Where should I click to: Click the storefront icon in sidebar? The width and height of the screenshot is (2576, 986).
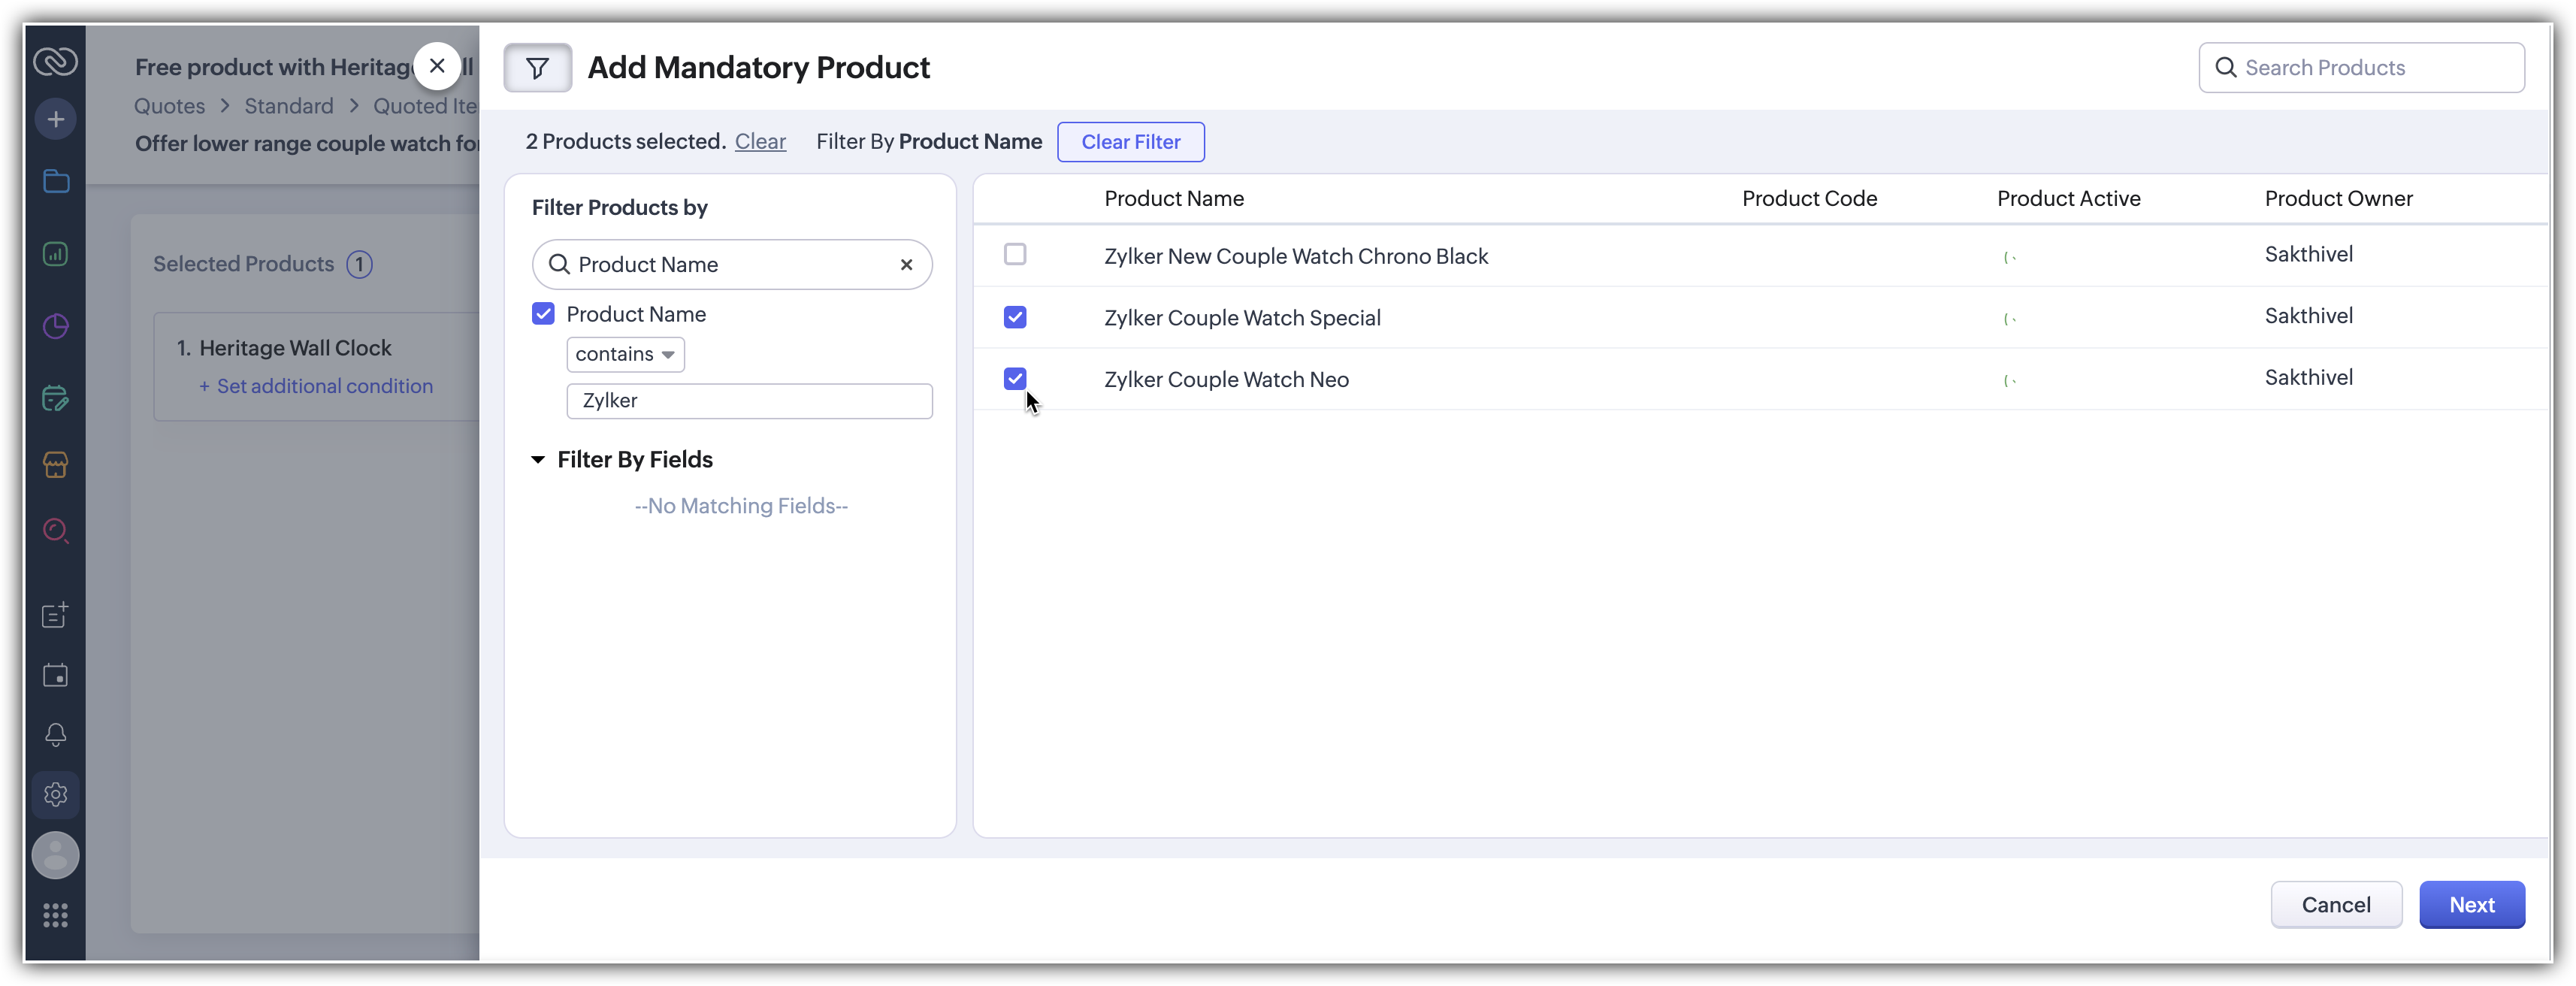[x=56, y=465]
